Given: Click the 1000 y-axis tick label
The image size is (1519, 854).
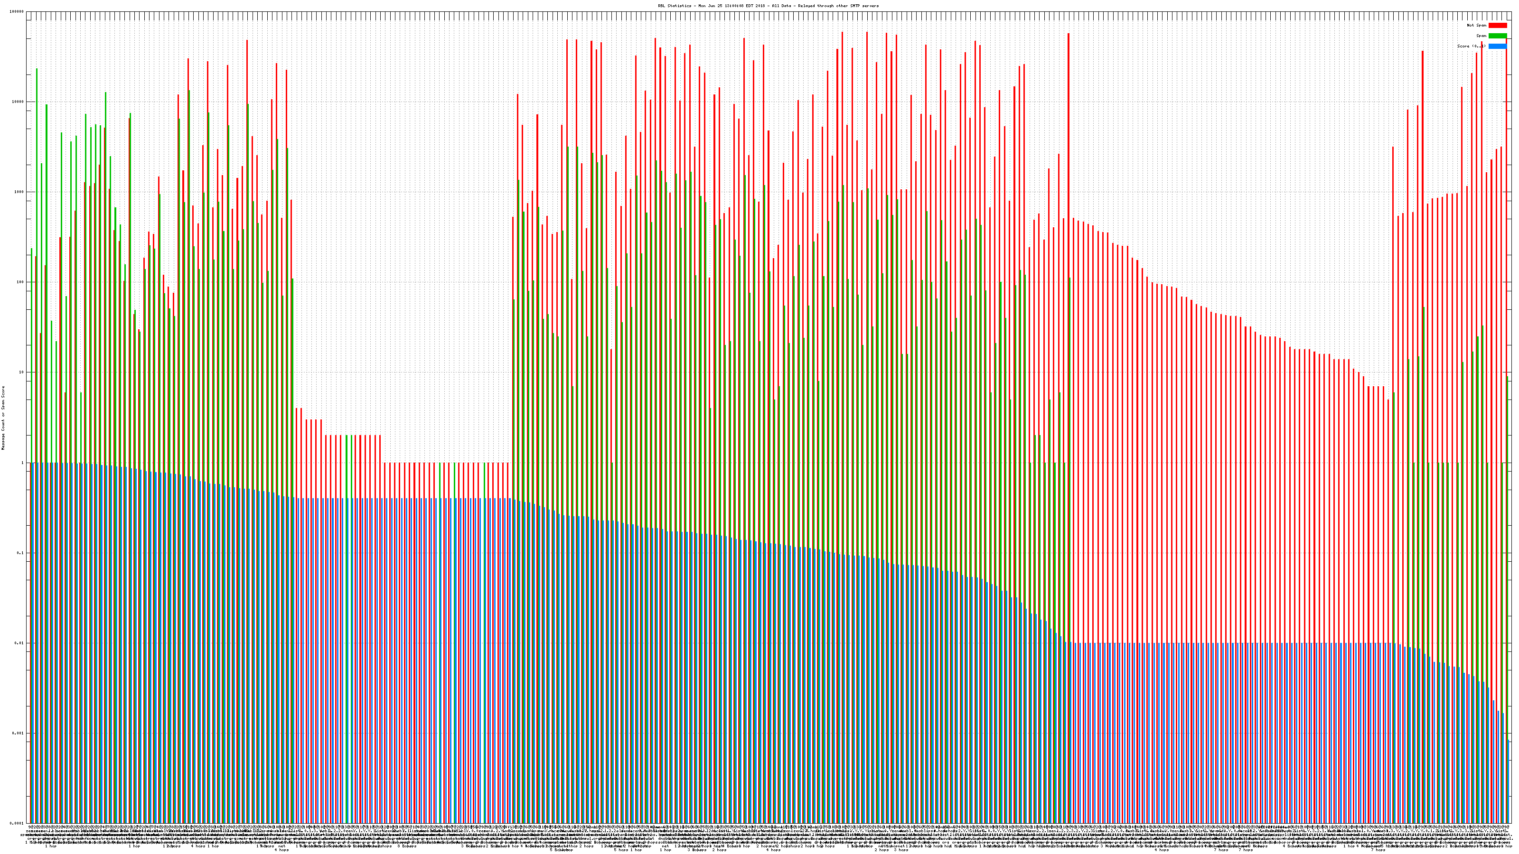Looking at the screenshot, I should point(19,192).
